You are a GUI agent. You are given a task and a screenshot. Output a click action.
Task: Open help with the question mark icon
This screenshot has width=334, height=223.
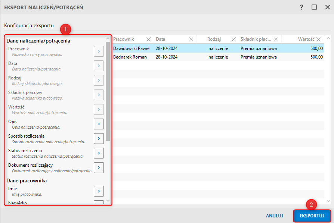click(301, 7)
